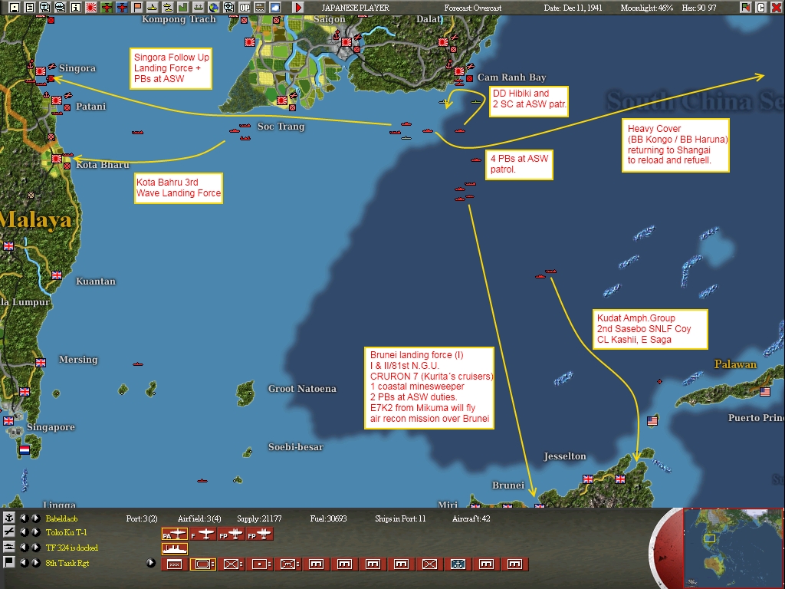Screen dimensions: 785x589
Task: Open the 'TF 324 is docked' link
Action: coord(71,548)
